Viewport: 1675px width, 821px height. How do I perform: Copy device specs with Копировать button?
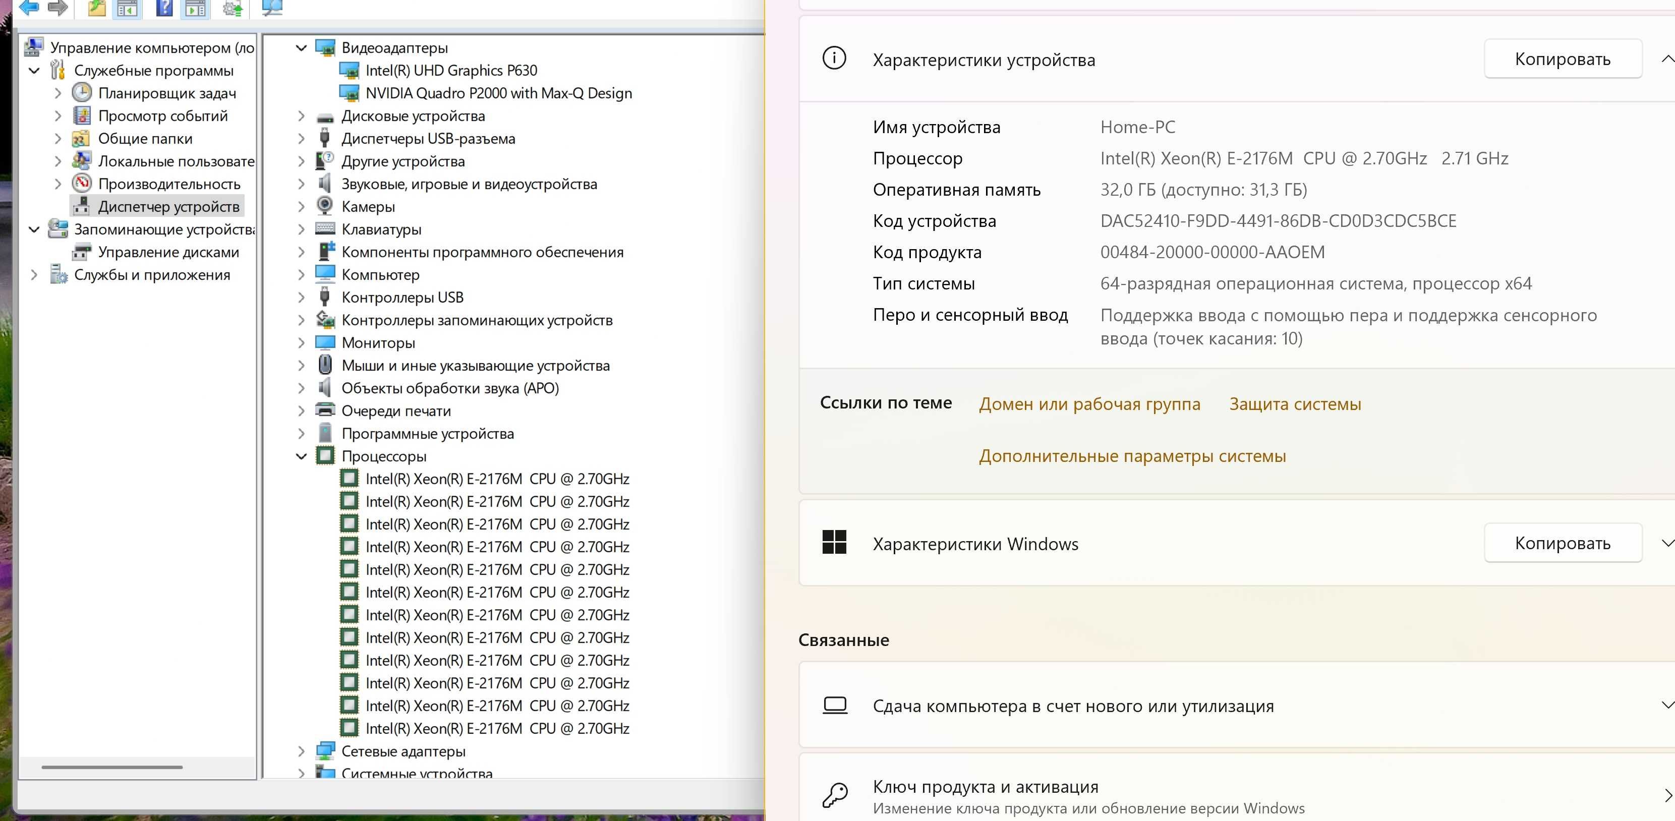tap(1563, 58)
